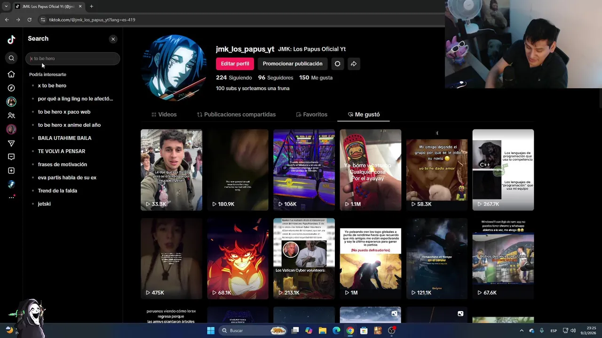Image resolution: width=602 pixels, height=338 pixels.
Task: Reload the TikTok page
Action: tap(29, 20)
